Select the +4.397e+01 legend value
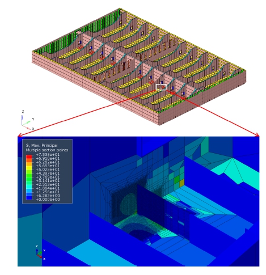This screenshot has width=266, height=275. [48, 174]
